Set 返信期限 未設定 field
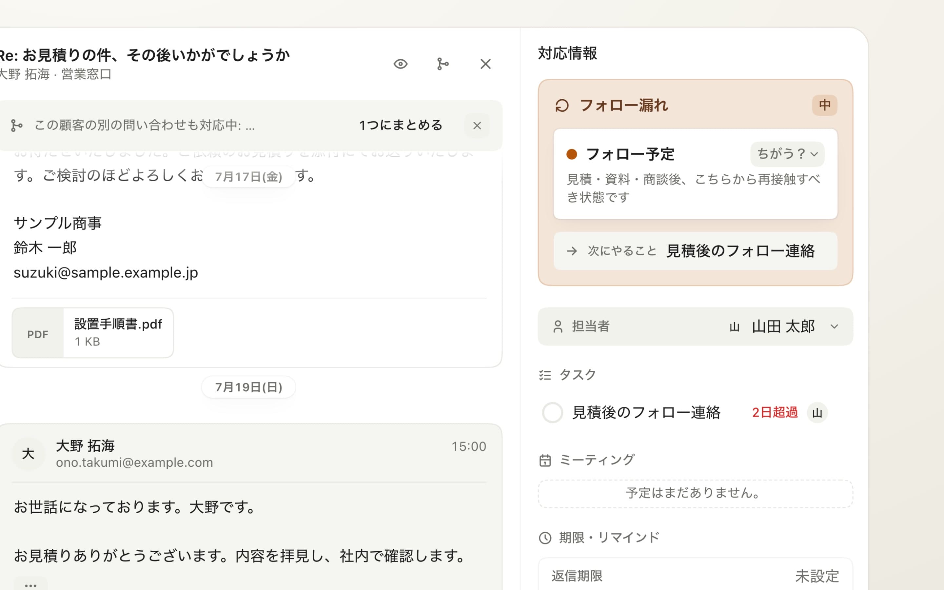 coord(695,576)
